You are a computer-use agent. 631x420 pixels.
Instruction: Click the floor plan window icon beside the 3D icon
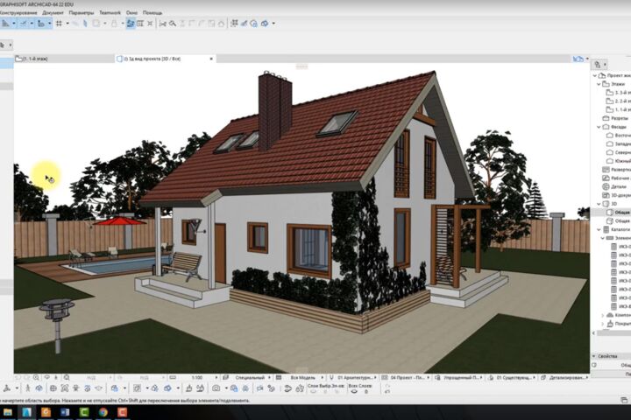140,24
